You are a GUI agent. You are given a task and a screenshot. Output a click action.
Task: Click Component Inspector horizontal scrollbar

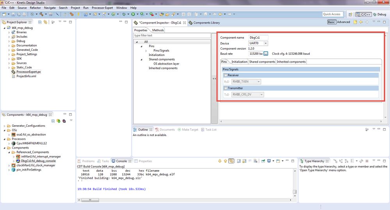(x=301, y=122)
